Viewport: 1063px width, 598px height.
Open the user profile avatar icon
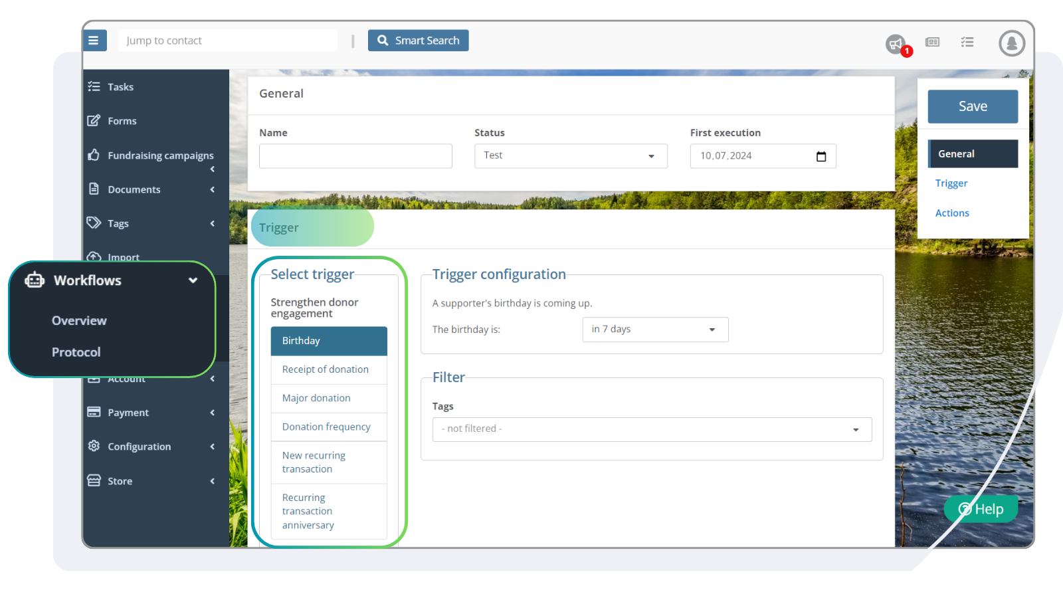(x=1011, y=44)
